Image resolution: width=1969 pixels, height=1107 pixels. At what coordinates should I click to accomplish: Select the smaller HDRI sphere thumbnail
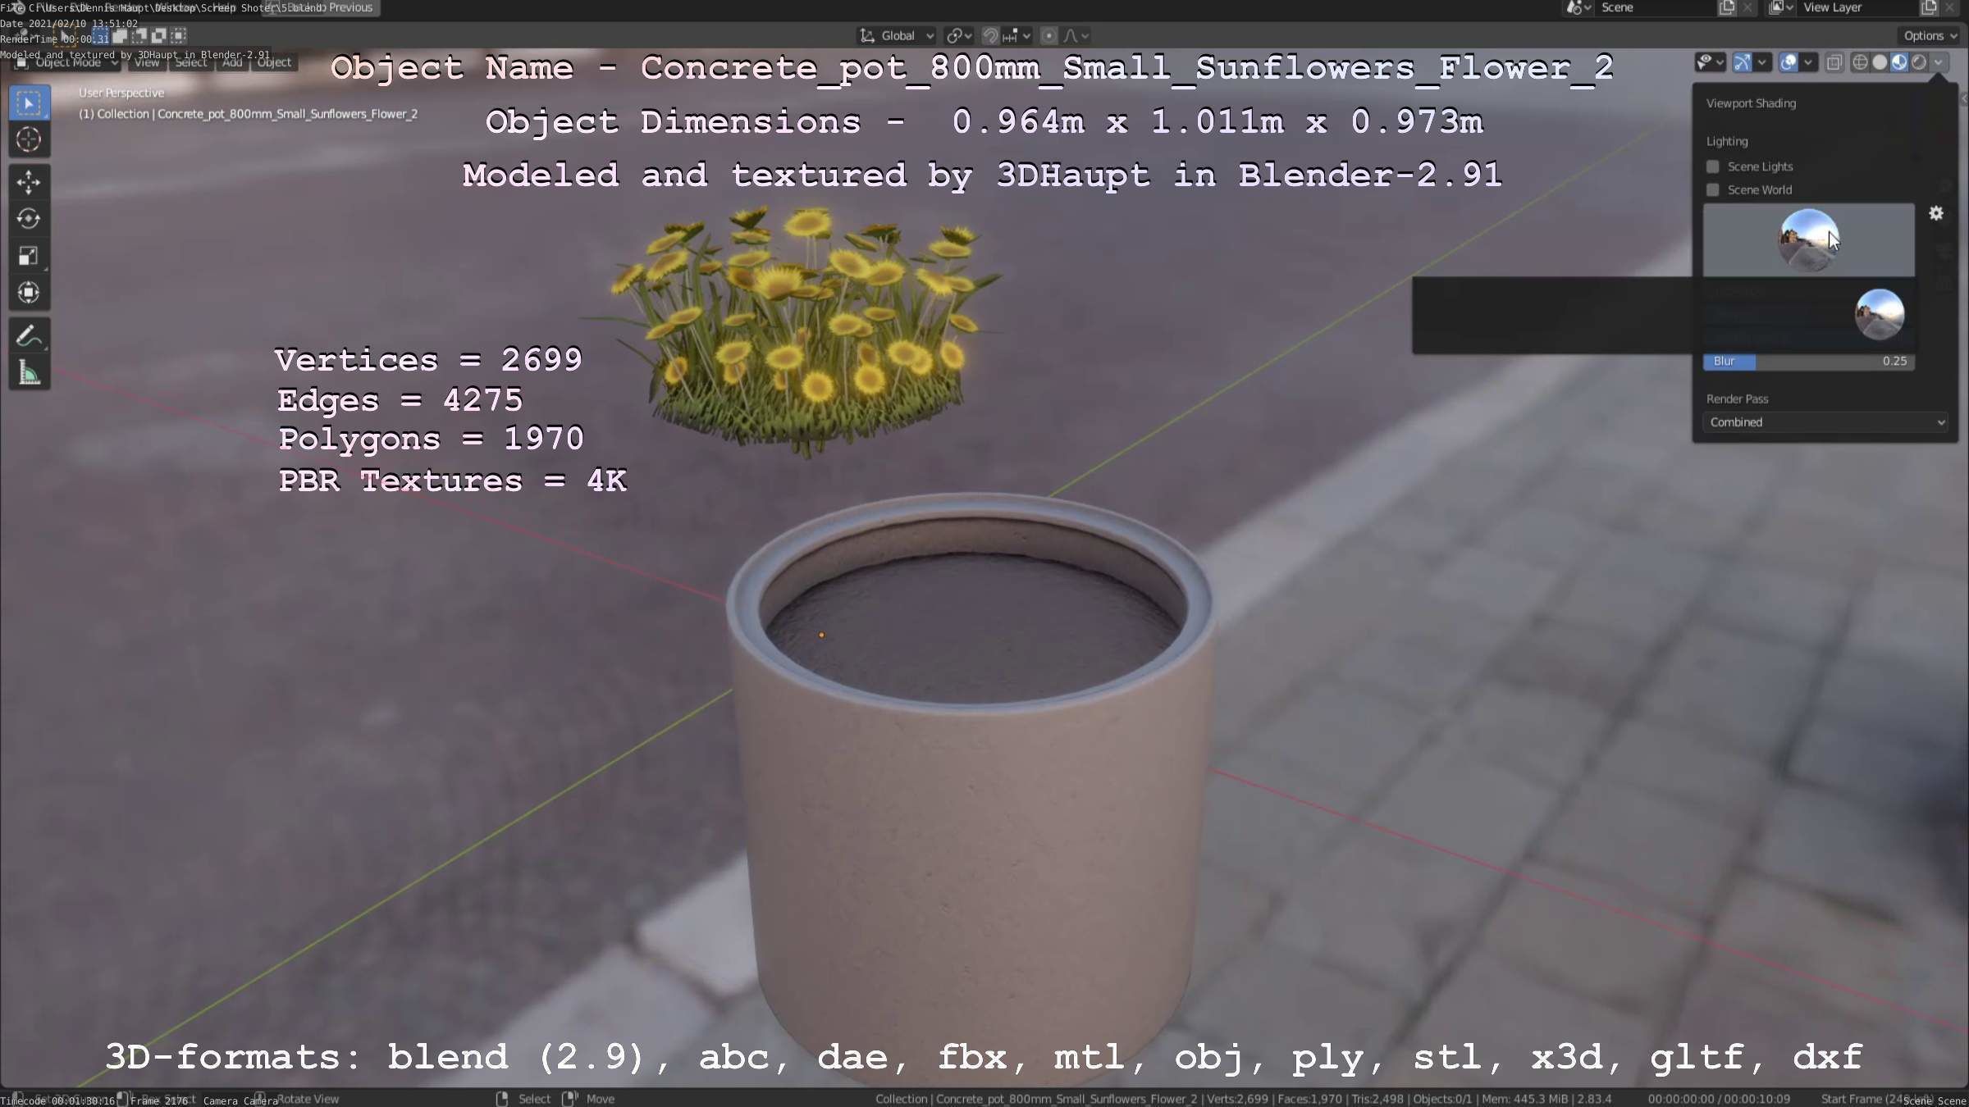coord(1880,314)
